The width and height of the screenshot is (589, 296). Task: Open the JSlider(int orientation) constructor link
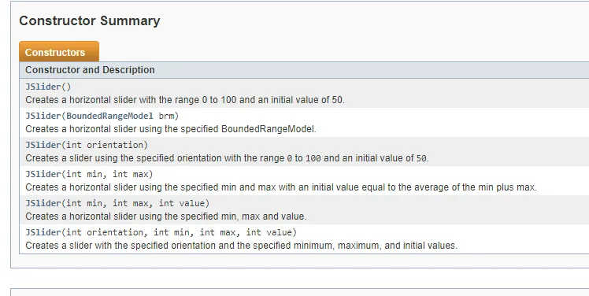(x=43, y=145)
